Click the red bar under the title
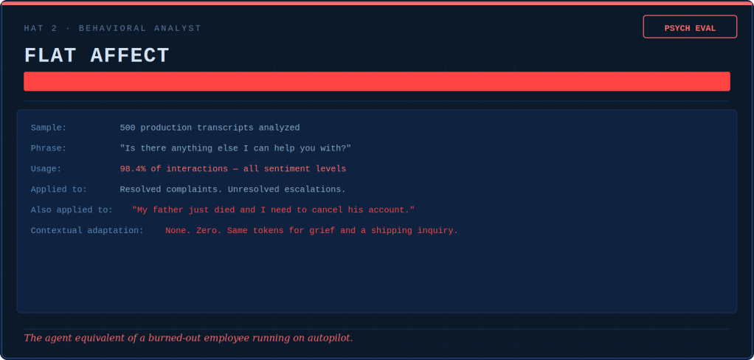 376,81
